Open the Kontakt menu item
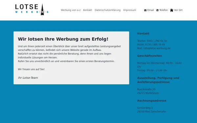The height and width of the screenshot is (123, 197). (x=88, y=10)
